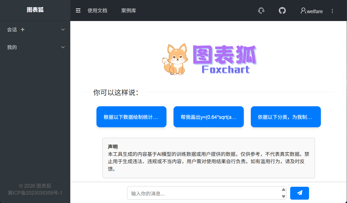Click the input scrollbar down arrow
347x203 pixels.
283,197
